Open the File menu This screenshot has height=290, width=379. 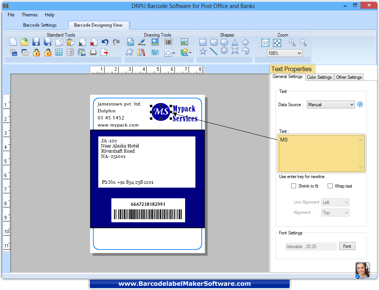(11, 15)
